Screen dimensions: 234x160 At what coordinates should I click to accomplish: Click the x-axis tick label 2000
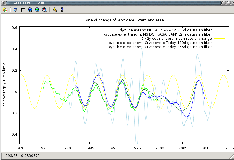(x=160, y=148)
